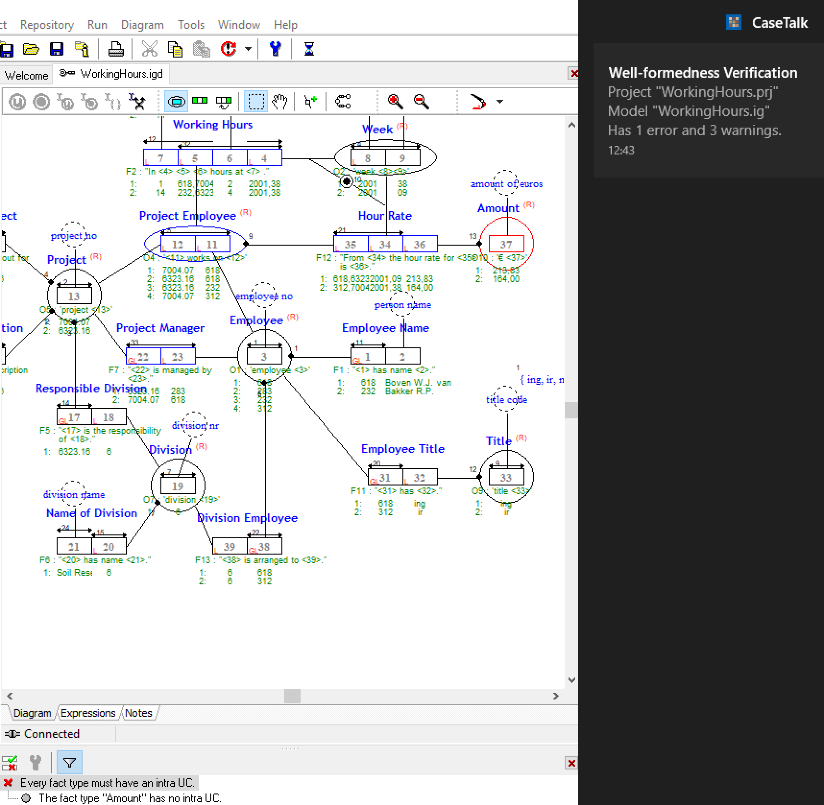Viewport: 824px width, 805px height.
Task: Open the Diagram menu
Action: (x=142, y=25)
